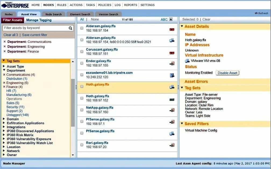
Task: Check the Hoth 192.168.97.152 checkbox
Action: (82, 98)
